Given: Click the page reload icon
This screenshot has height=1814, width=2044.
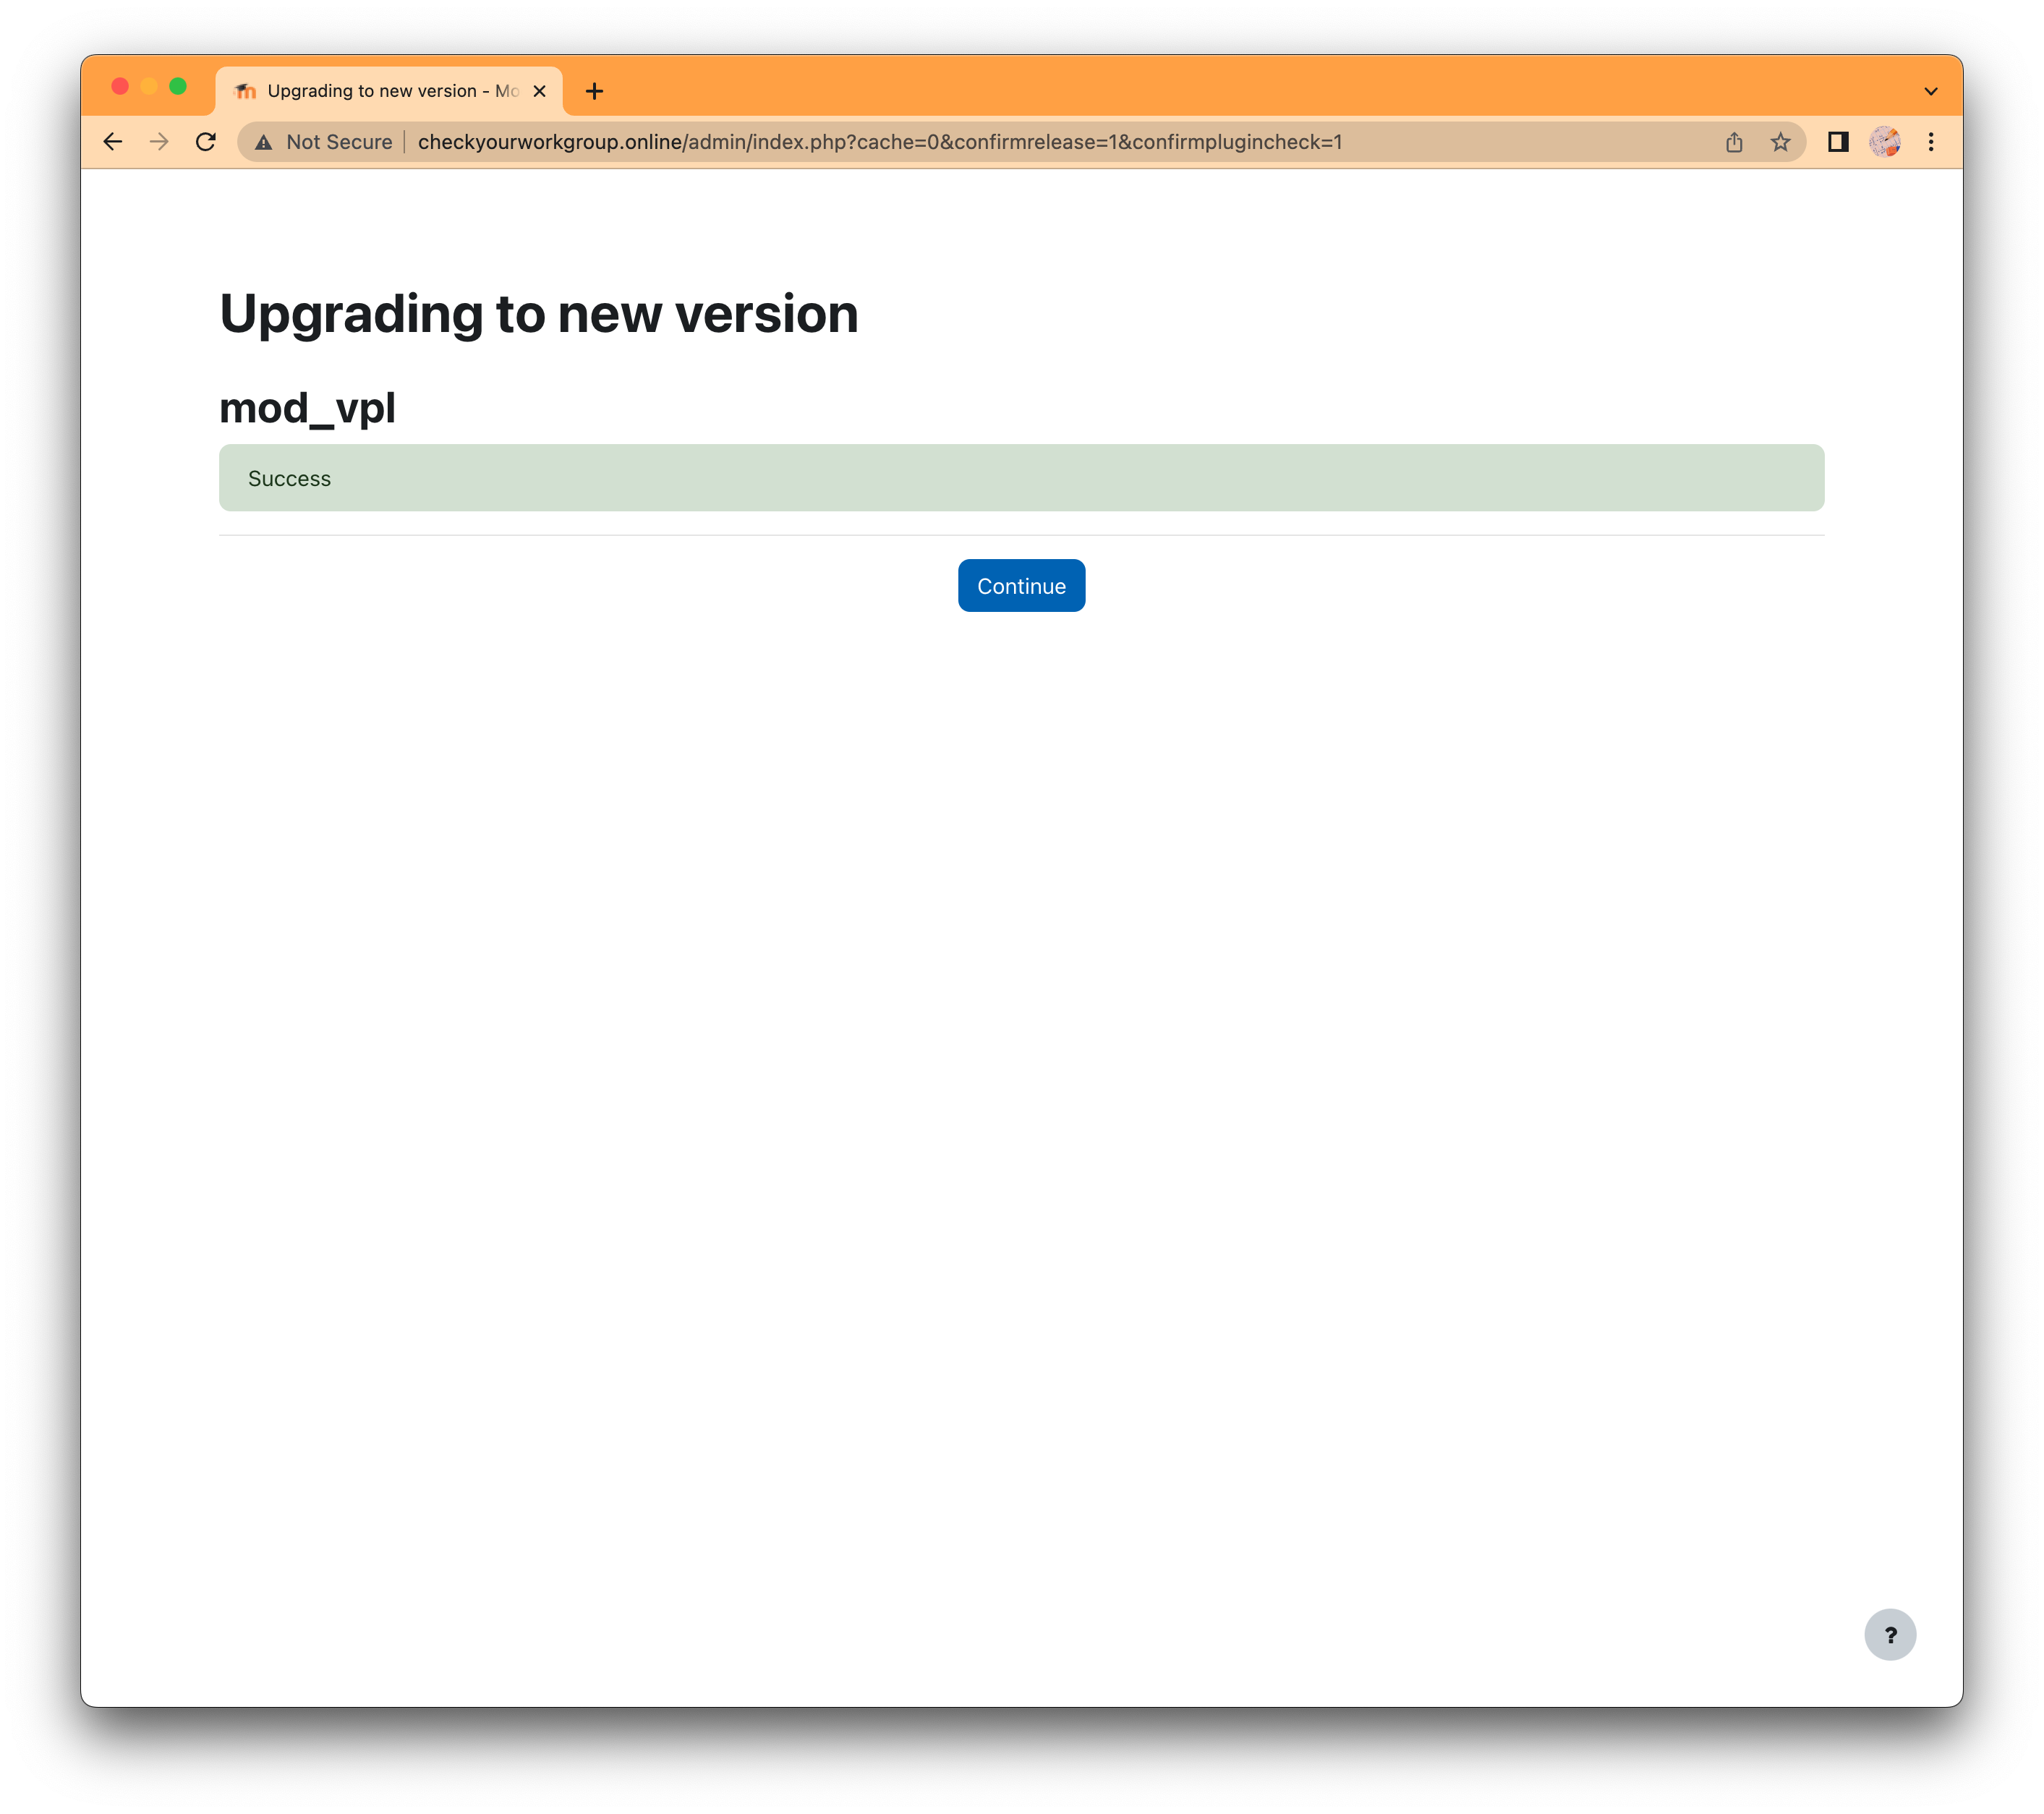Looking at the screenshot, I should [205, 142].
